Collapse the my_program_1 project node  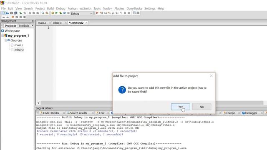tap(3, 35)
